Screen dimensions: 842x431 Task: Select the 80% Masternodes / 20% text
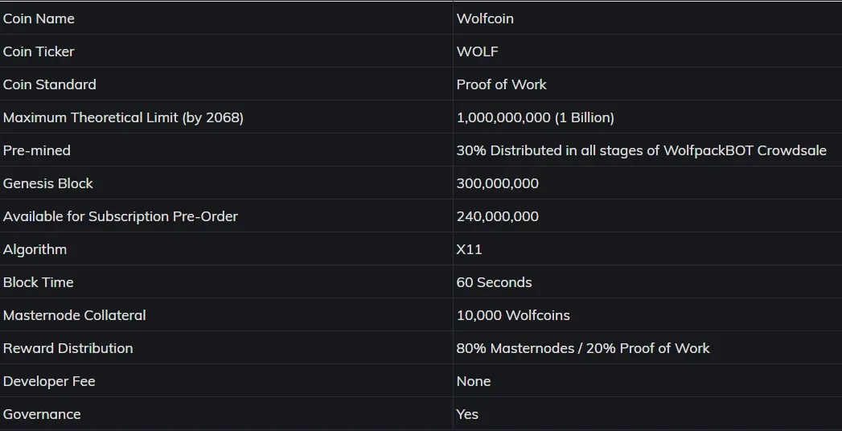(536, 348)
